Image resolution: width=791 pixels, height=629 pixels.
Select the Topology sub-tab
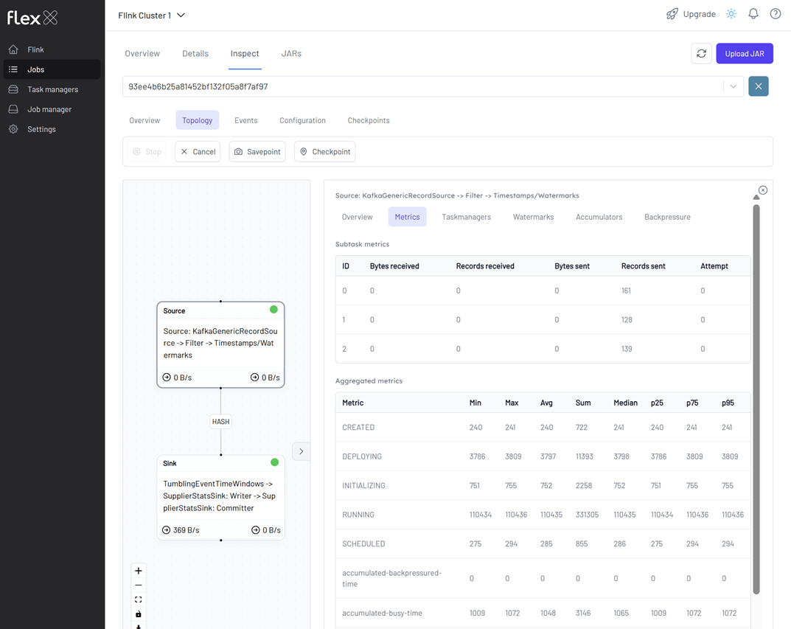coord(198,120)
